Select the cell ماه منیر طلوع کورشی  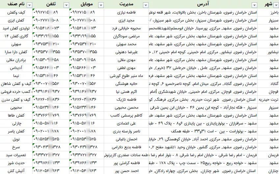tap(126, 76)
